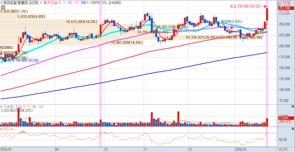
Task: Click the 10 month marker on time axis
Action: click(x=106, y=150)
